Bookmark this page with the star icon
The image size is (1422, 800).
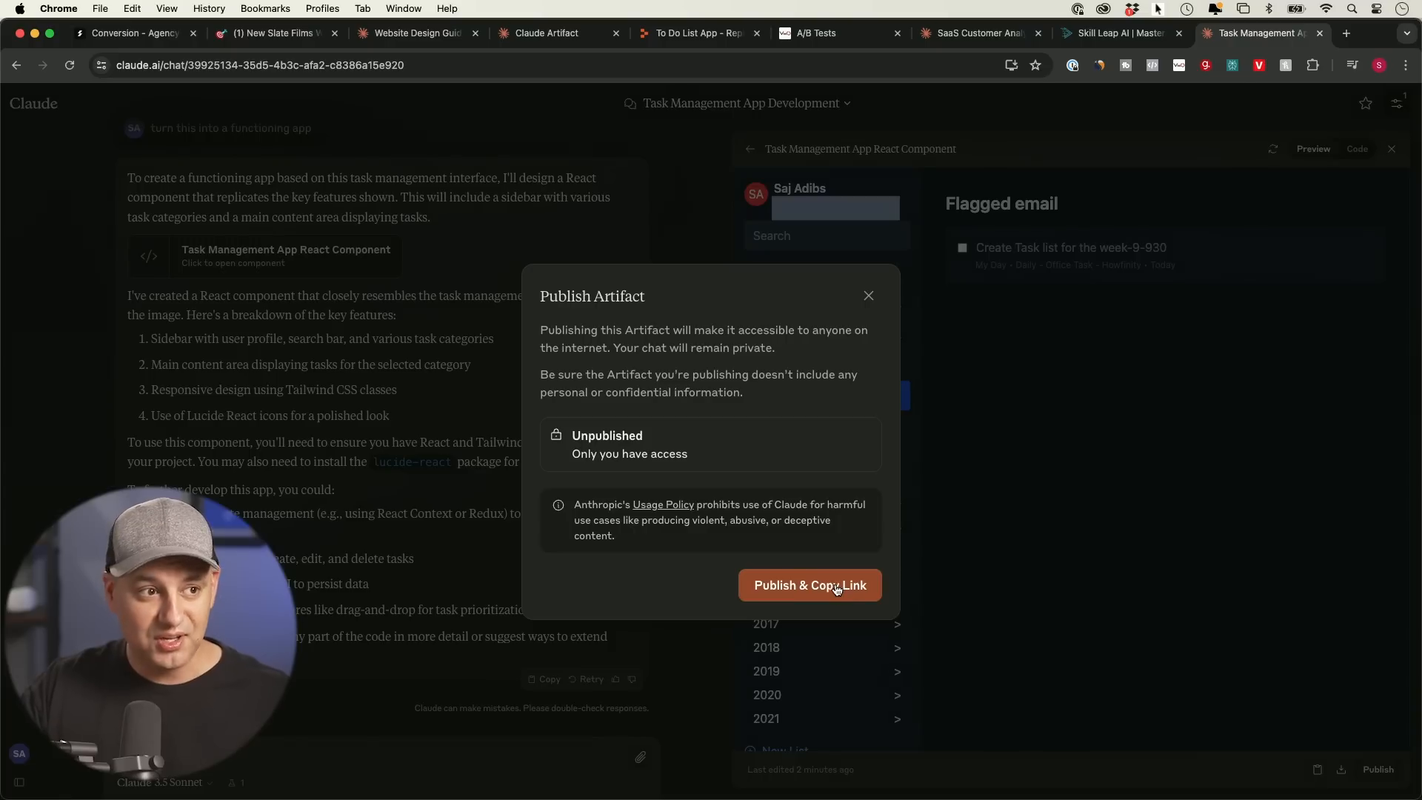(x=1035, y=65)
